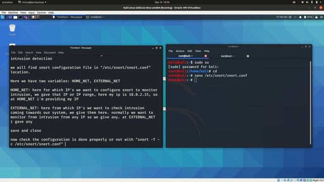324x182 pixels.
Task: Click the battery 91% indicator
Action: [308, 17]
